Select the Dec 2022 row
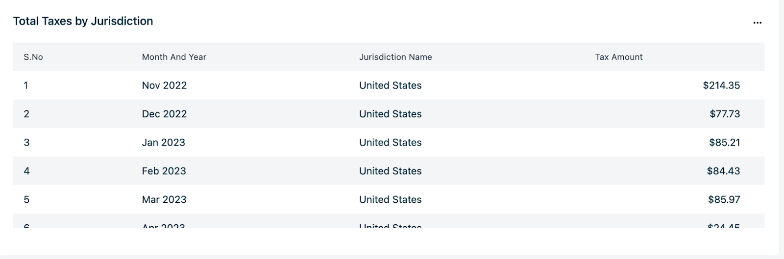Image resolution: width=784 pixels, height=259 pixels. coord(164,114)
